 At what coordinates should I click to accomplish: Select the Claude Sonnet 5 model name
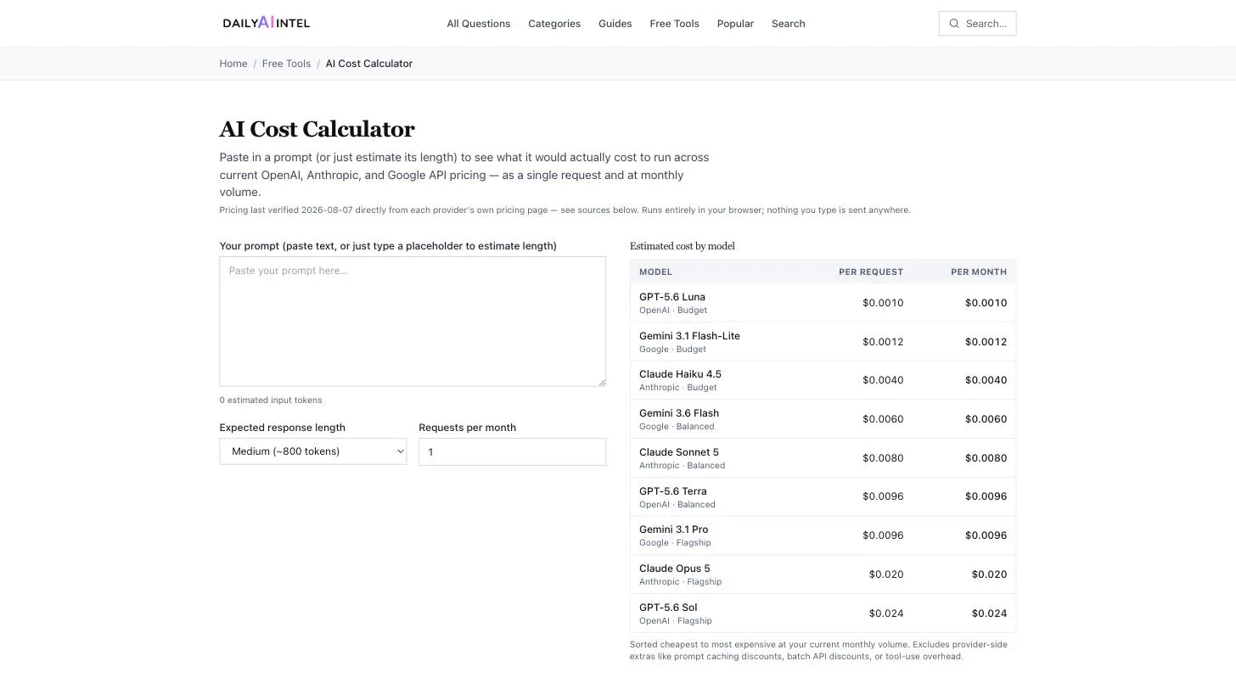pyautogui.click(x=679, y=452)
